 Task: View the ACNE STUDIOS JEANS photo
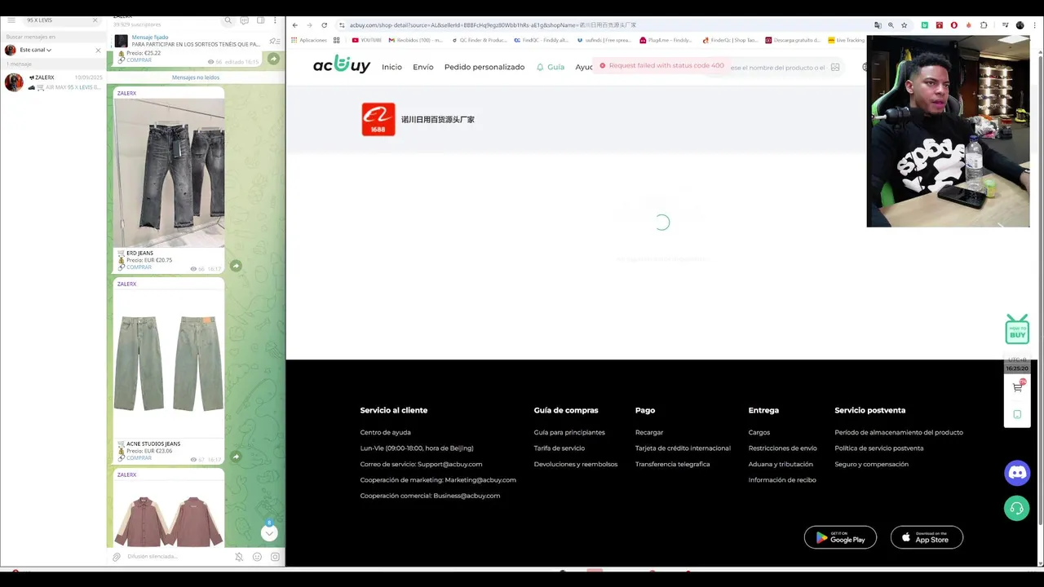coord(169,364)
